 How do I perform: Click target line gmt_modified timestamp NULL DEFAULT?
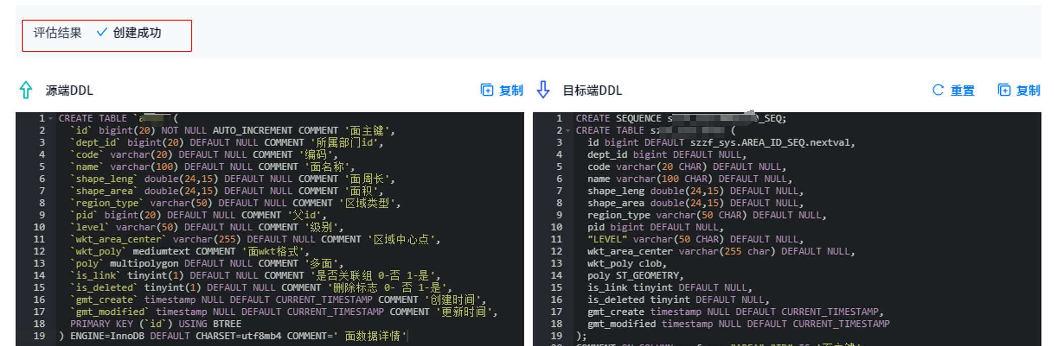point(738,324)
